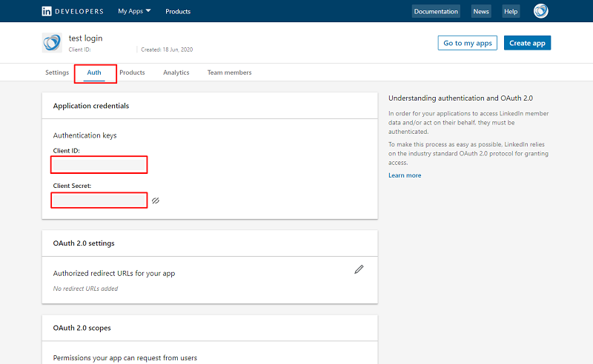Switch to the Settings tab

57,73
